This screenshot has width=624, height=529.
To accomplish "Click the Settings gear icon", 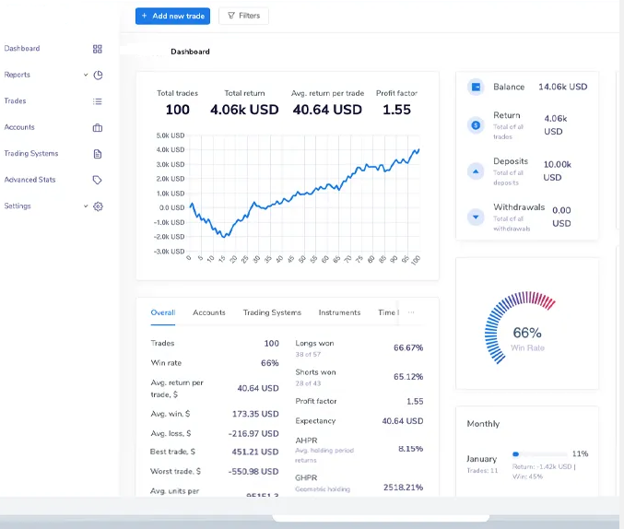I will point(98,206).
